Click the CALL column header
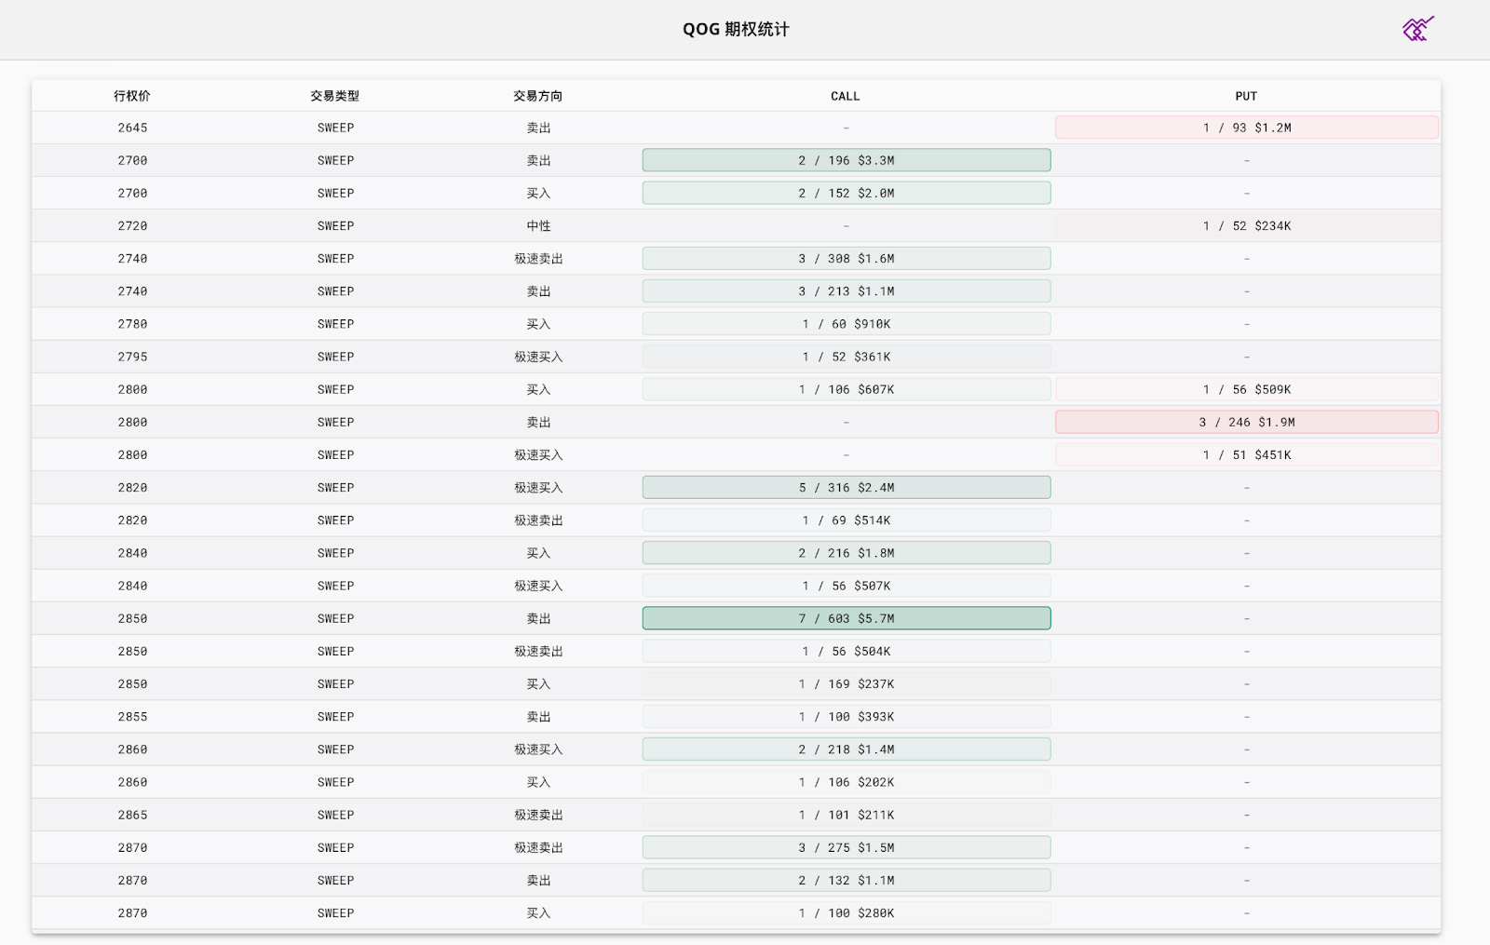1490x945 pixels. tap(846, 96)
